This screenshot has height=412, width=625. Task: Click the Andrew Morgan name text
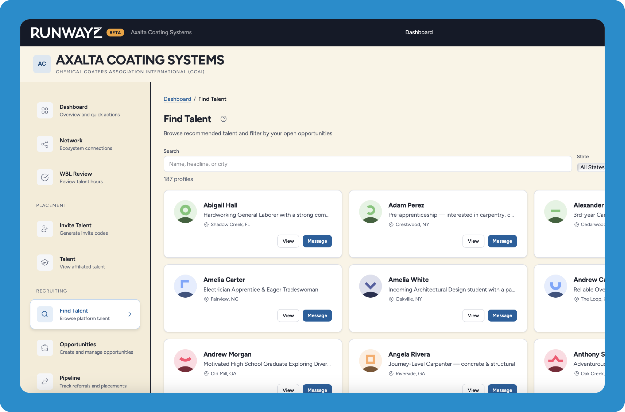click(x=227, y=354)
